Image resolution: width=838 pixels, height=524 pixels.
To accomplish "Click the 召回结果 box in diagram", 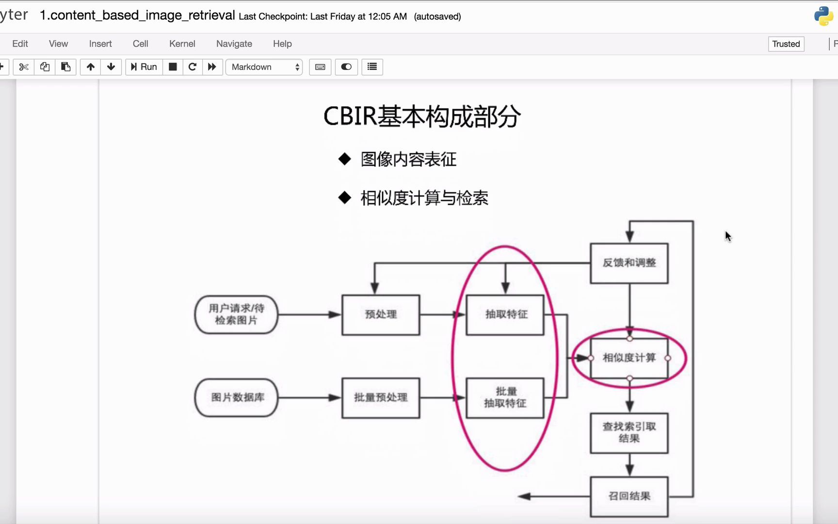I will click(x=629, y=496).
